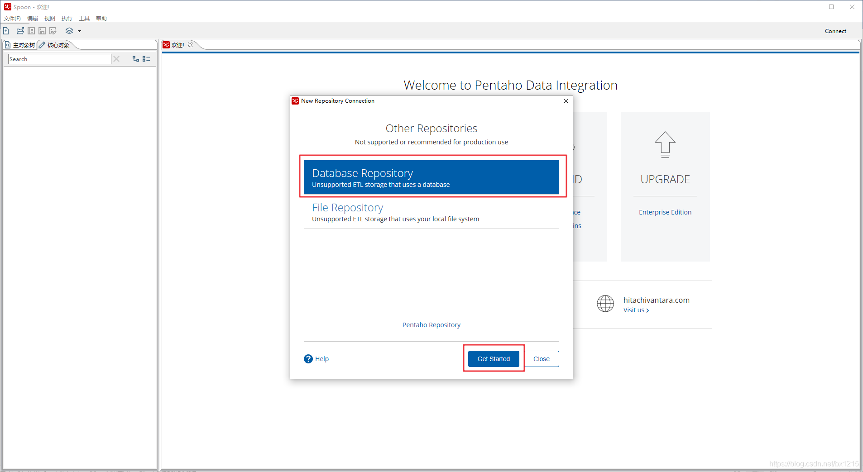Click the Close button in dialog
Image resolution: width=863 pixels, height=472 pixels.
pyautogui.click(x=542, y=359)
